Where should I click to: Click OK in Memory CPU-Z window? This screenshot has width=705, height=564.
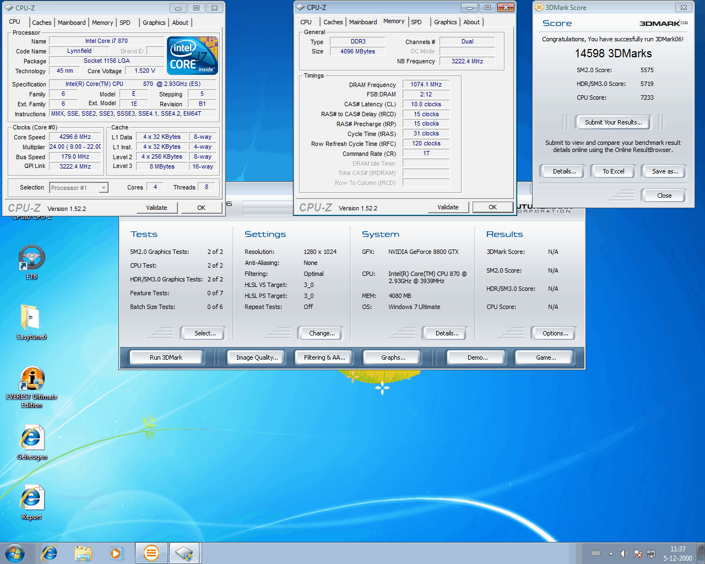pos(492,207)
